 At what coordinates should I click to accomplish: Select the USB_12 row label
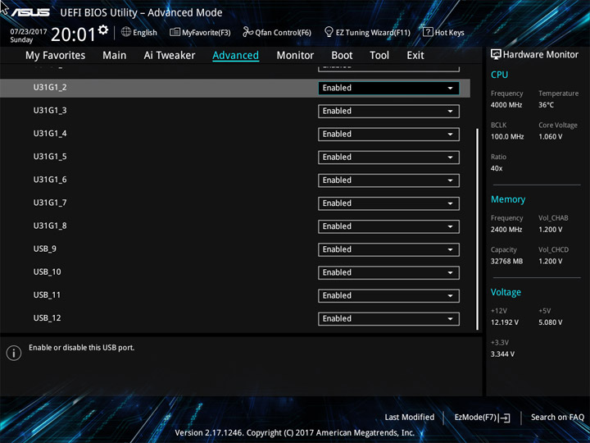[x=47, y=318]
